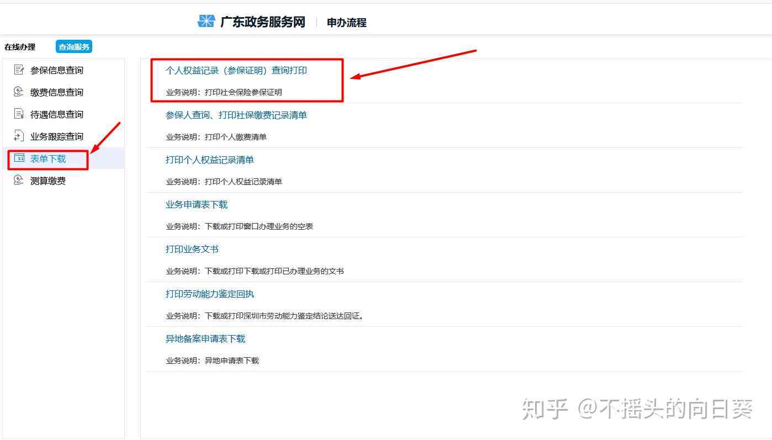
Task: Click description 业务说明：打印个人缴费清单
Action: pos(216,137)
